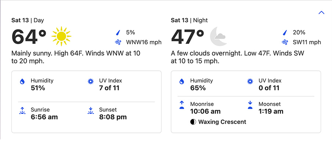The width and height of the screenshot is (332, 146).
Task: Click the daytime UV Index sun icon
Action: 90,81
